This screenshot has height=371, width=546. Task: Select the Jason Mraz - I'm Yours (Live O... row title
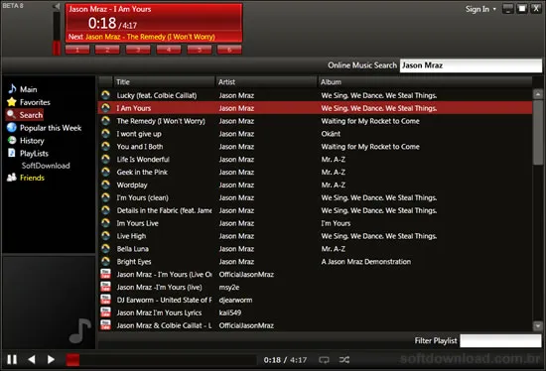(x=164, y=275)
